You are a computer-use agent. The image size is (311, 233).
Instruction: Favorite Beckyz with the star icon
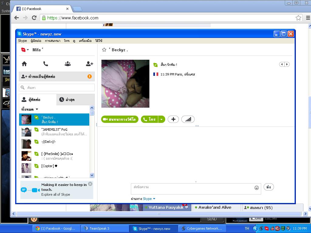point(104,50)
